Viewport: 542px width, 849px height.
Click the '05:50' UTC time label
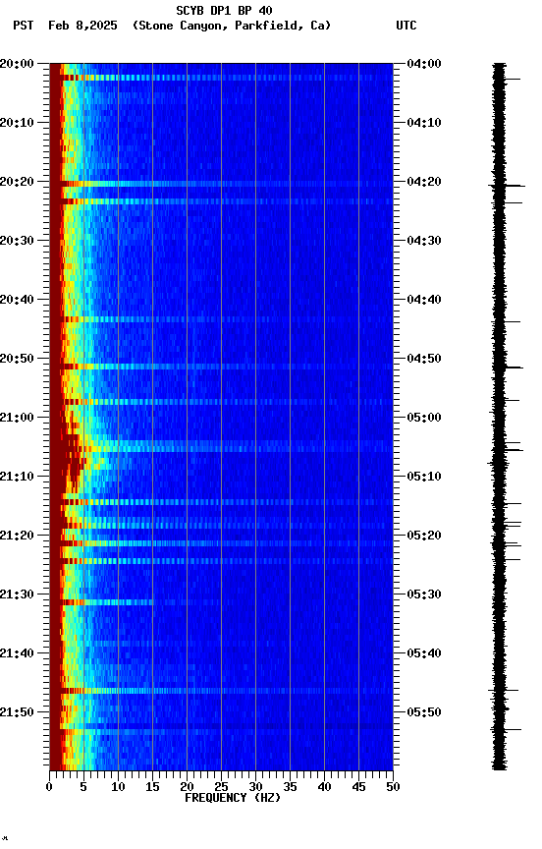click(424, 712)
